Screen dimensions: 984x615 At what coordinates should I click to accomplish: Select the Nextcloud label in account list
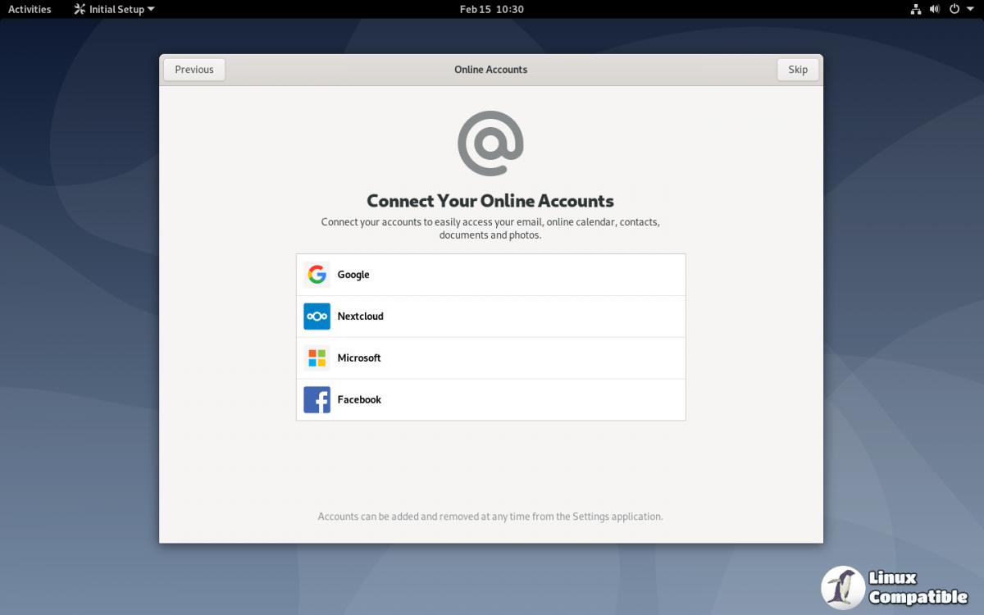tap(361, 317)
